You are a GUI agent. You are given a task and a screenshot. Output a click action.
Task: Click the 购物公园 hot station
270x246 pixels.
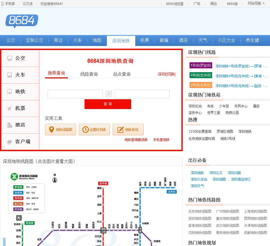coord(232,113)
